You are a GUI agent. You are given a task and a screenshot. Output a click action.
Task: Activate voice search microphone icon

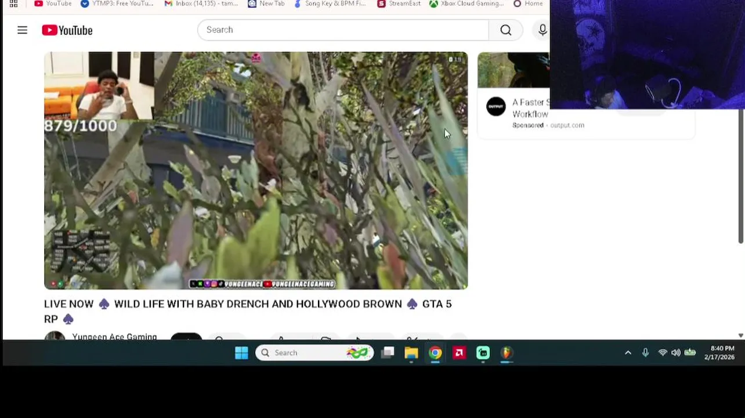click(543, 30)
